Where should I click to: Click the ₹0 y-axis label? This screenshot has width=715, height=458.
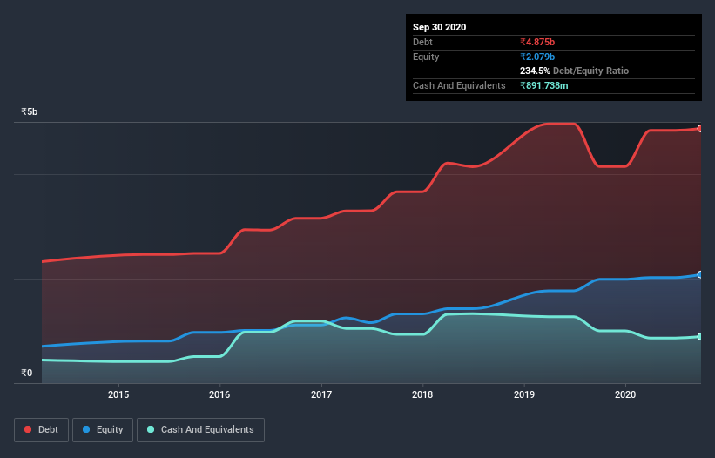point(27,373)
